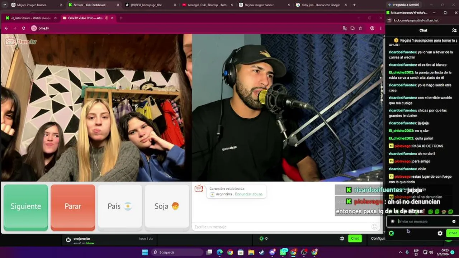Open the Kick chat emoji picker
The height and width of the screenshot is (258, 459).
pyautogui.click(x=454, y=221)
